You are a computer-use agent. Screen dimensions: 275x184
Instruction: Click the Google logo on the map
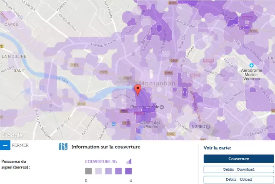(12, 135)
